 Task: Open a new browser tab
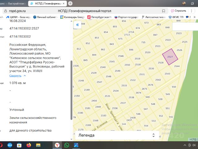coord(70,3)
